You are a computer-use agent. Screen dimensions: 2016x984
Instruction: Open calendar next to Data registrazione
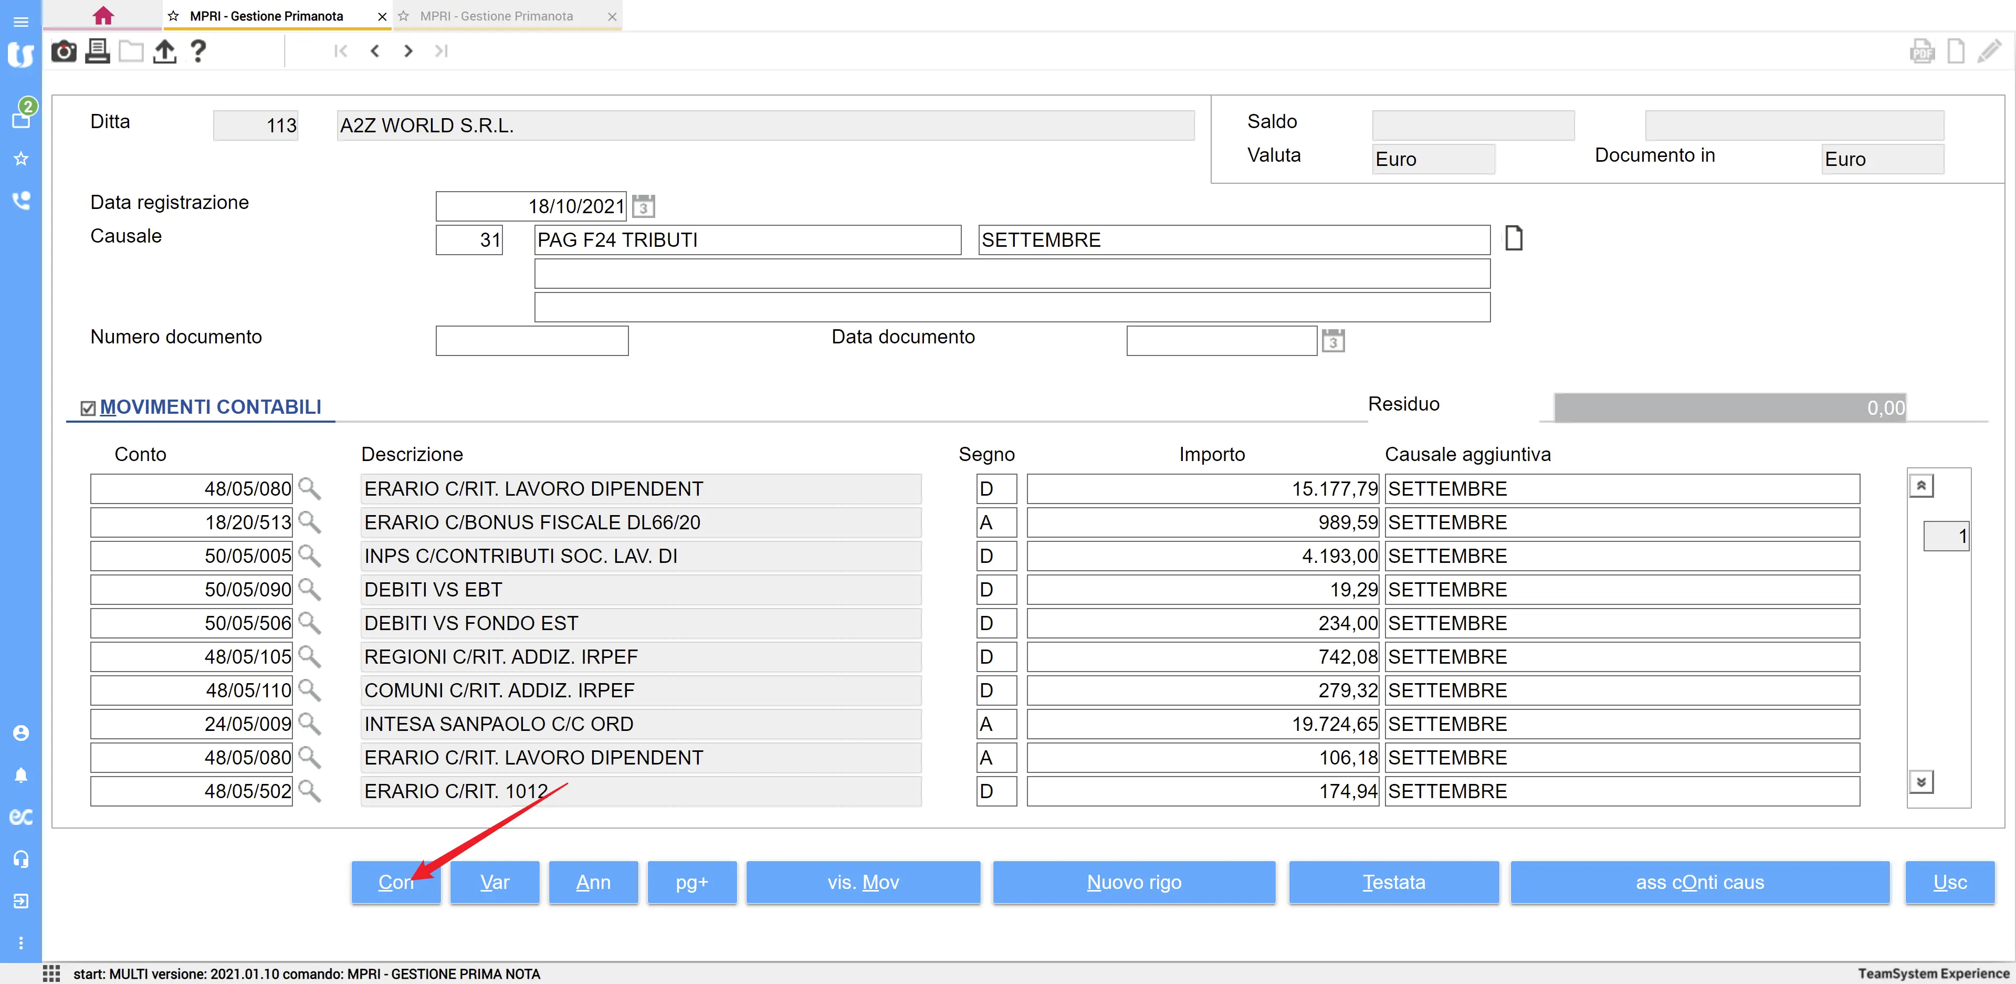tap(643, 207)
